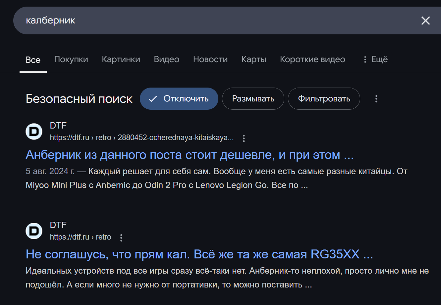Choose the Размывать safe search option
Image resolution: width=441 pixels, height=305 pixels.
click(253, 98)
